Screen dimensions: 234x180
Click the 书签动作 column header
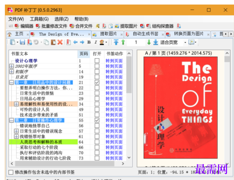(x=115, y=54)
